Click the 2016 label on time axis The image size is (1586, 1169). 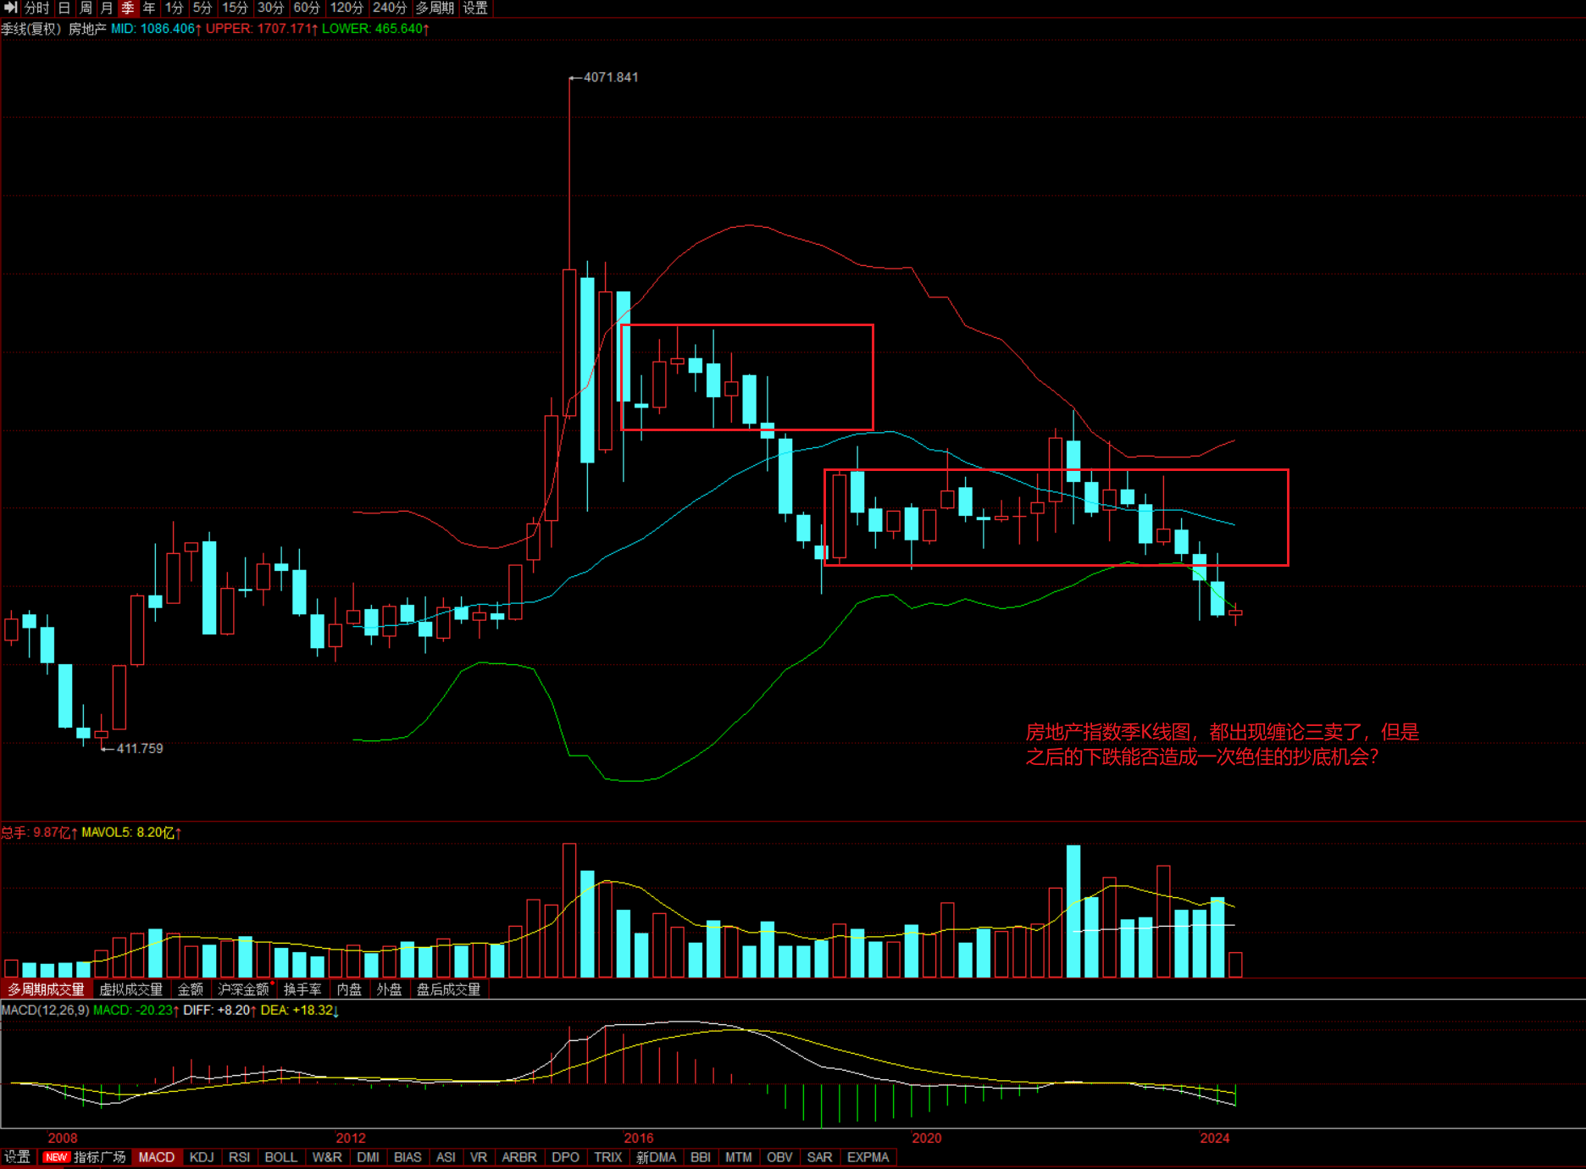coord(639,1138)
